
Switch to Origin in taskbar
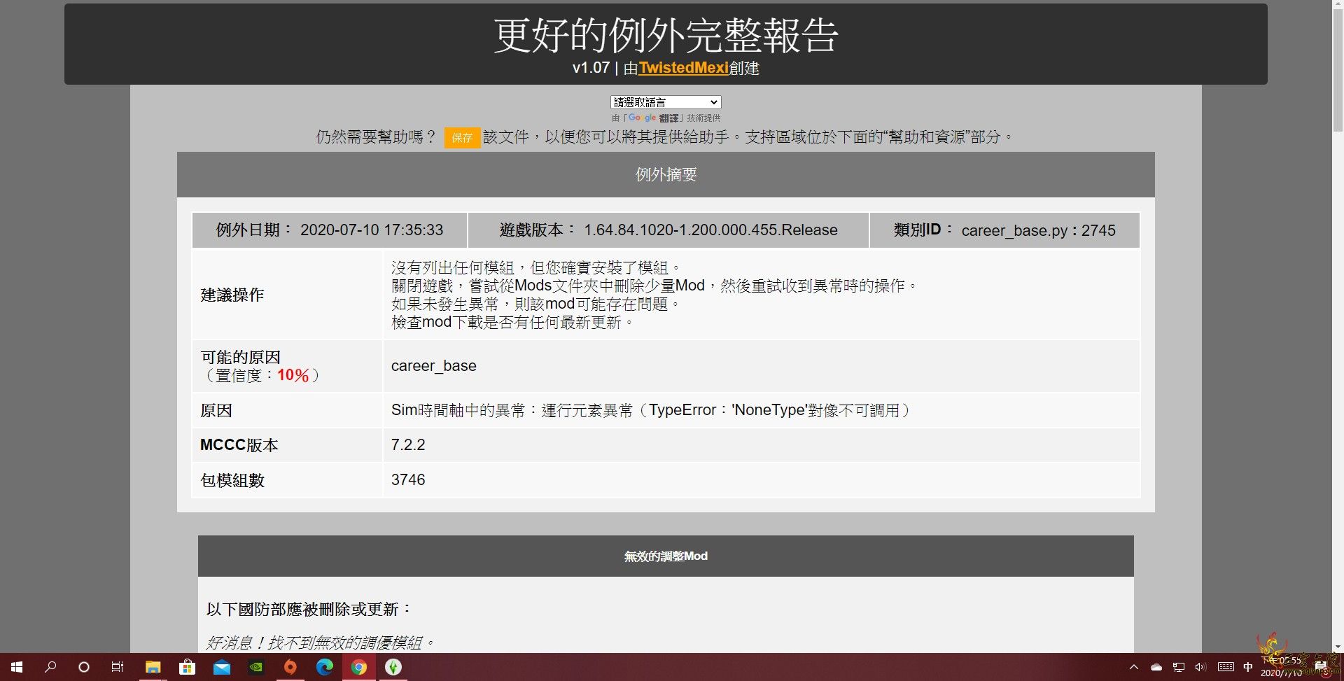tap(290, 667)
